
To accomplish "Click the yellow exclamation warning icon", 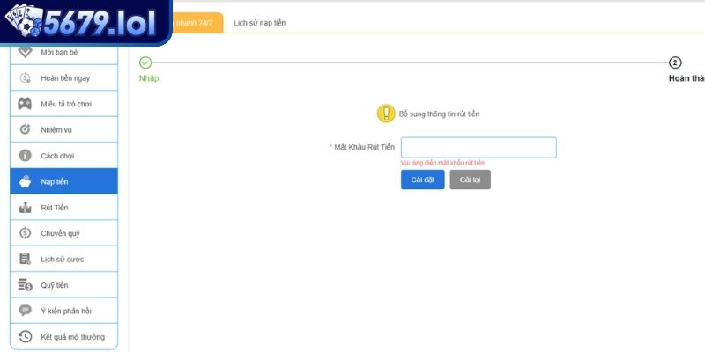I will (x=386, y=114).
